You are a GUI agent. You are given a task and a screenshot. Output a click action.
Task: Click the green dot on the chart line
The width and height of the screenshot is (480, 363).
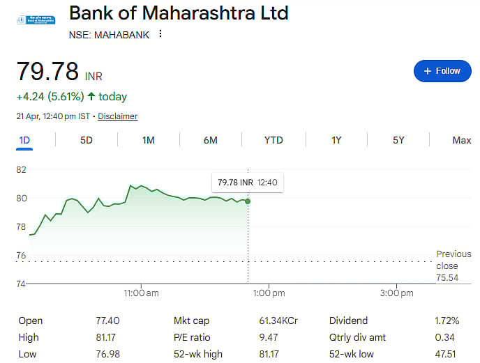tap(248, 201)
